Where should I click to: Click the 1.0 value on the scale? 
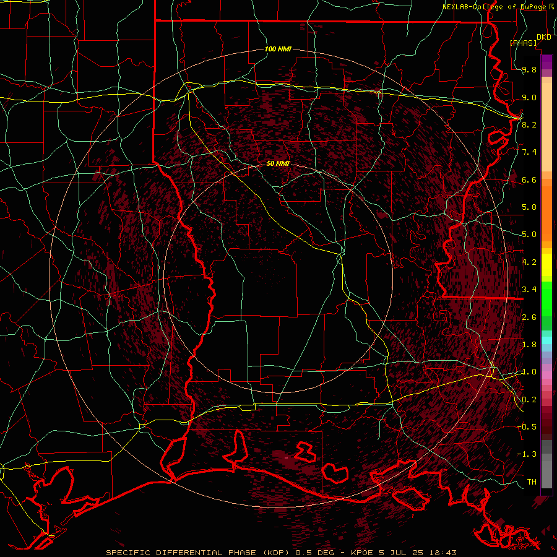[529, 372]
